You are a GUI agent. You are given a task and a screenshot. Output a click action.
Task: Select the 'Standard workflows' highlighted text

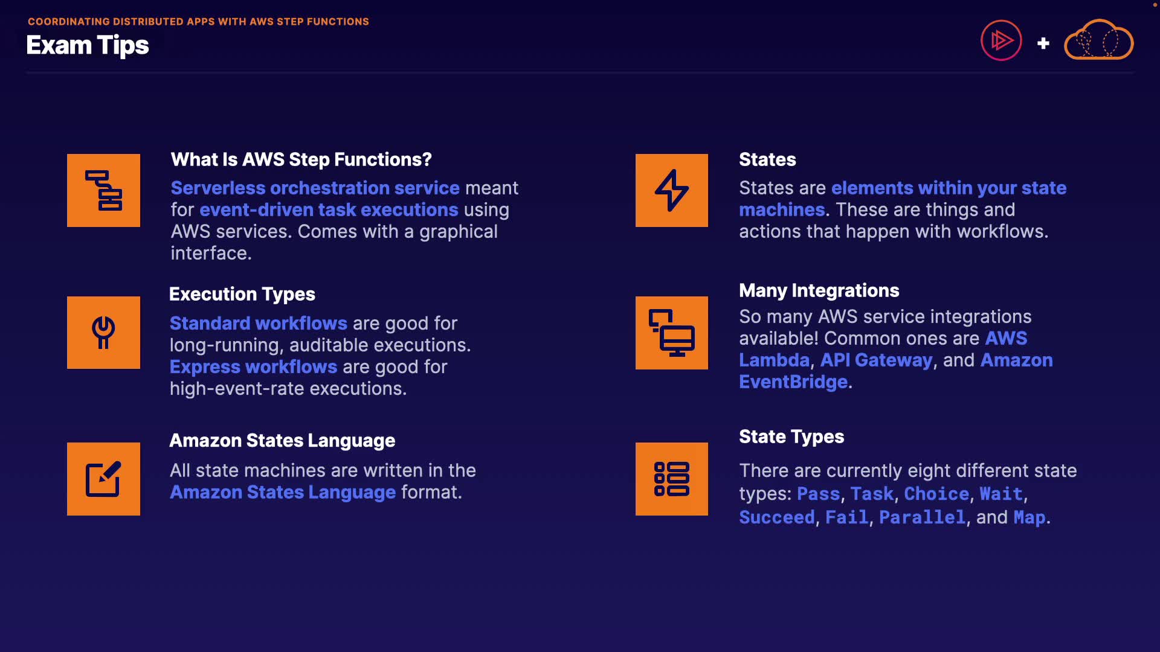(258, 323)
